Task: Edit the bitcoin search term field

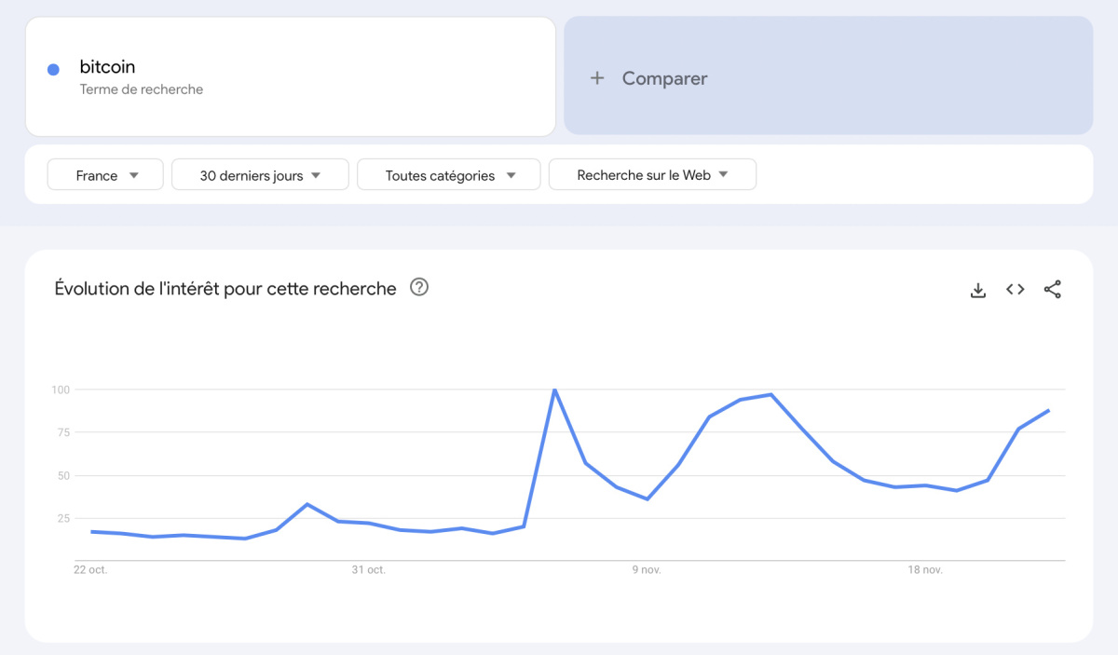Action: 291,75
